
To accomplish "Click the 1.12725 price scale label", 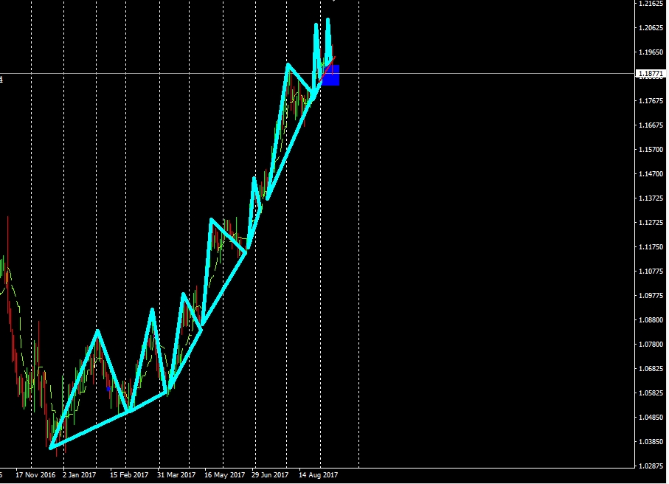I will click(x=651, y=223).
